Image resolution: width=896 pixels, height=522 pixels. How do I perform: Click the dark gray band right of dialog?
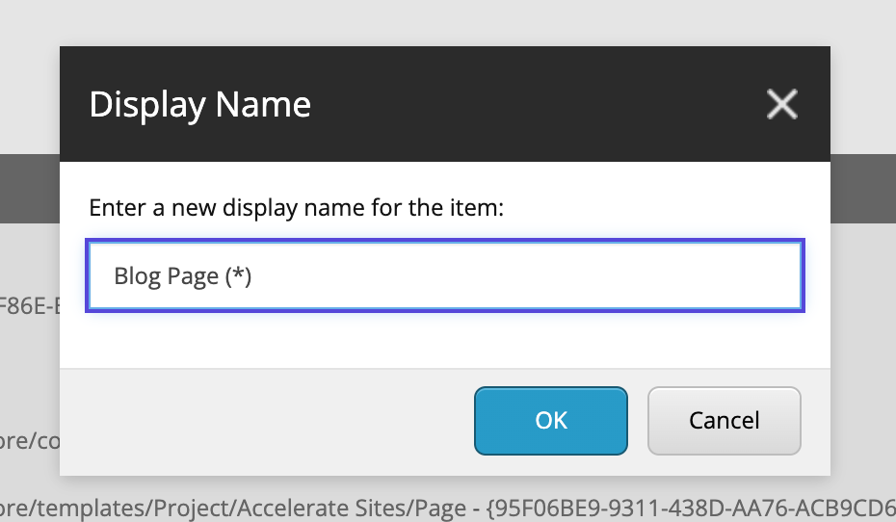862,188
